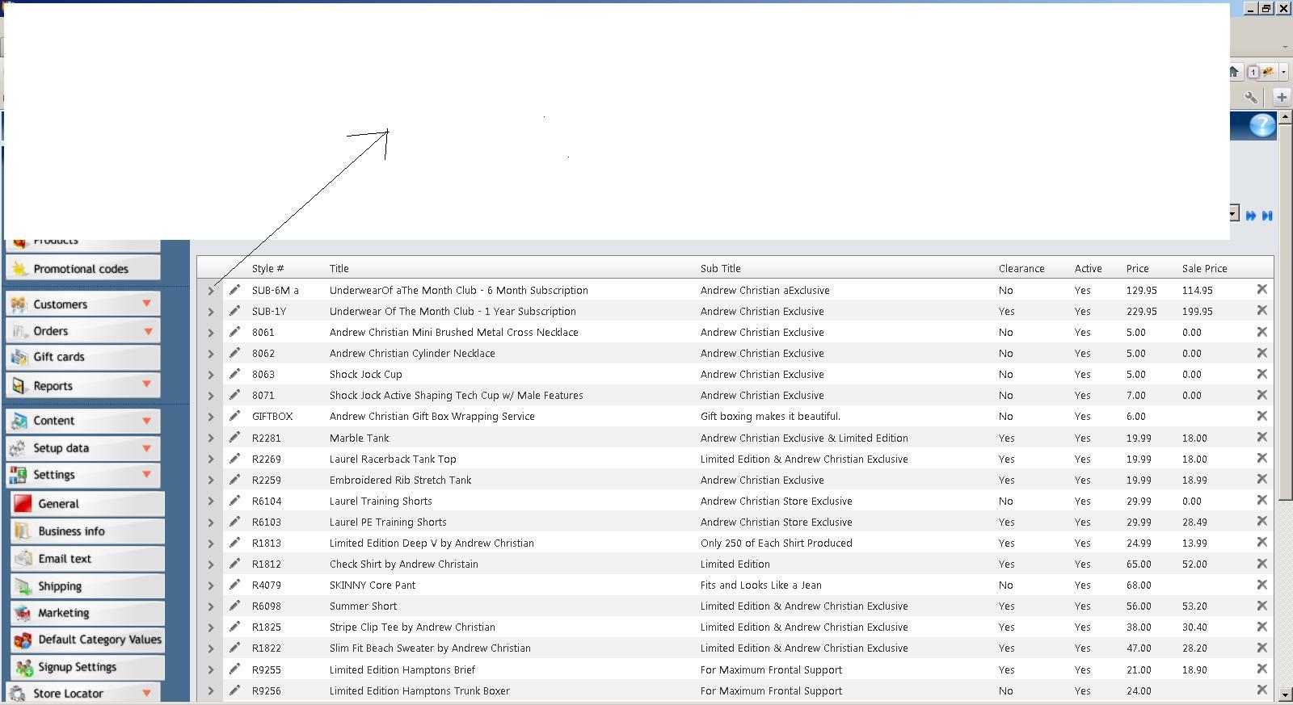Click the vertical scrollbar down arrow
The image size is (1293, 705).
click(x=1285, y=695)
